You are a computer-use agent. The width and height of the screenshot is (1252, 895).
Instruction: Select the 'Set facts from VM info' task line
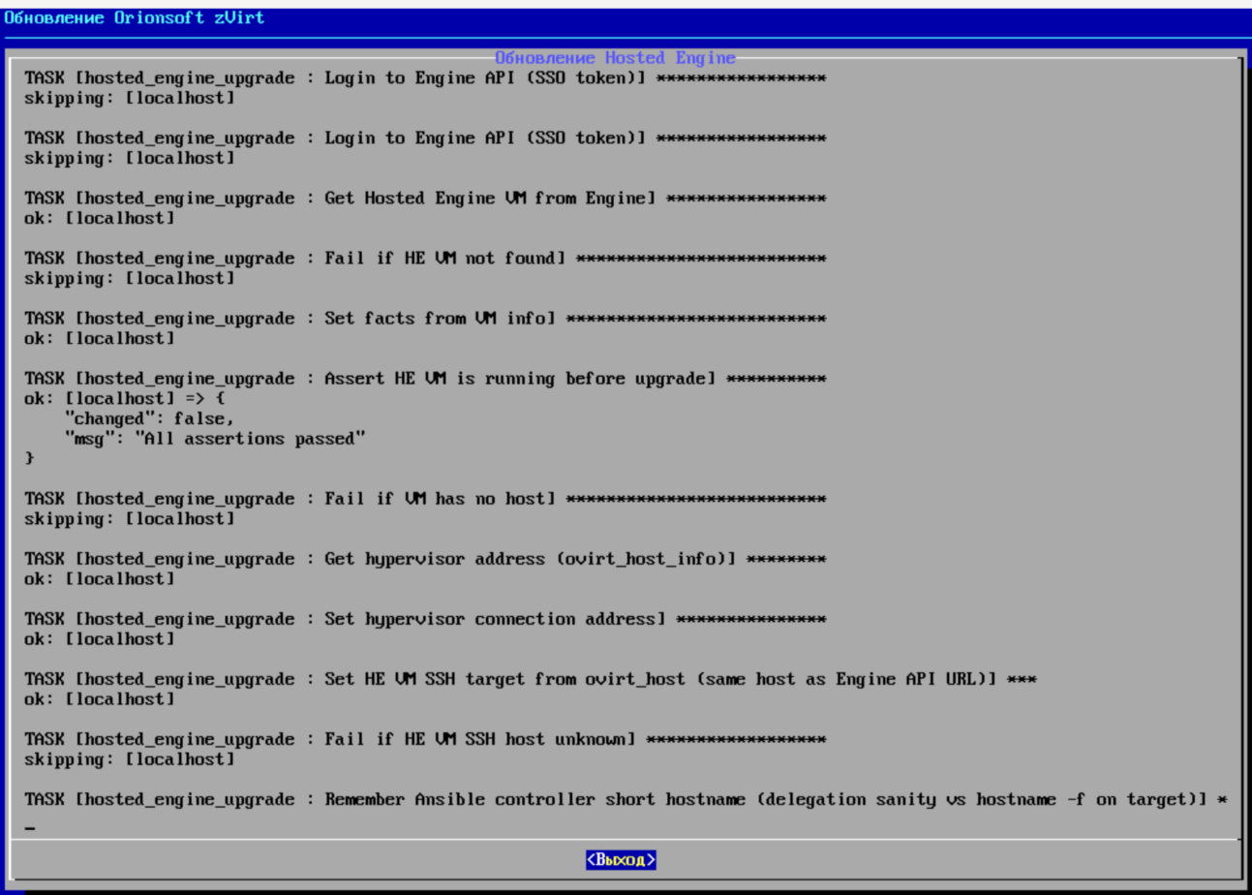(x=425, y=319)
